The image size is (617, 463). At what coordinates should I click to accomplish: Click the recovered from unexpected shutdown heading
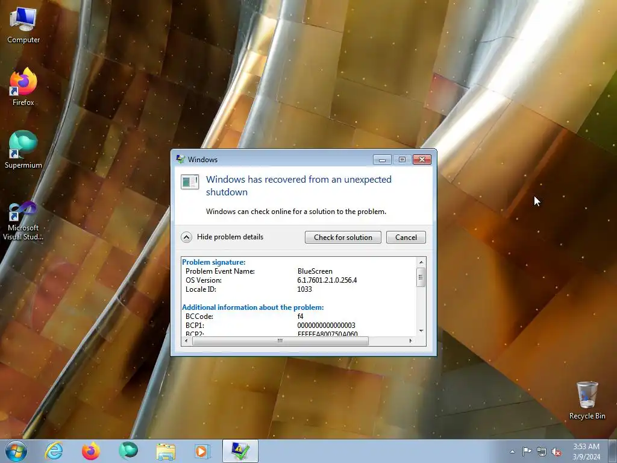click(299, 186)
